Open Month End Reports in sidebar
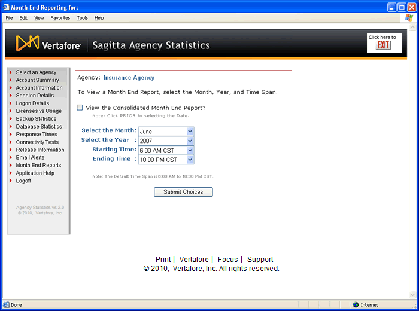This screenshot has height=311, width=419. tap(38, 165)
